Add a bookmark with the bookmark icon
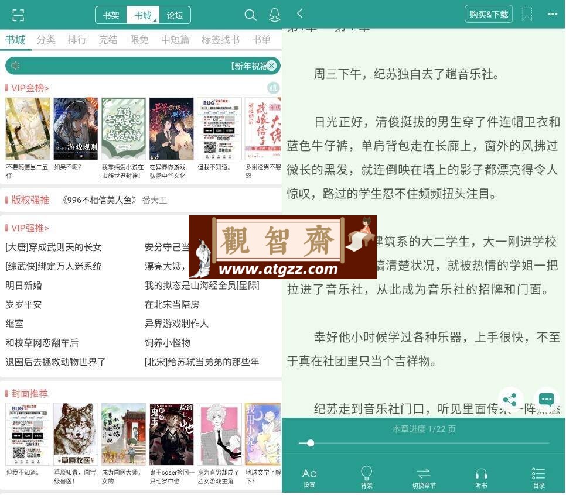Viewport: 566px width, 495px height. (527, 15)
